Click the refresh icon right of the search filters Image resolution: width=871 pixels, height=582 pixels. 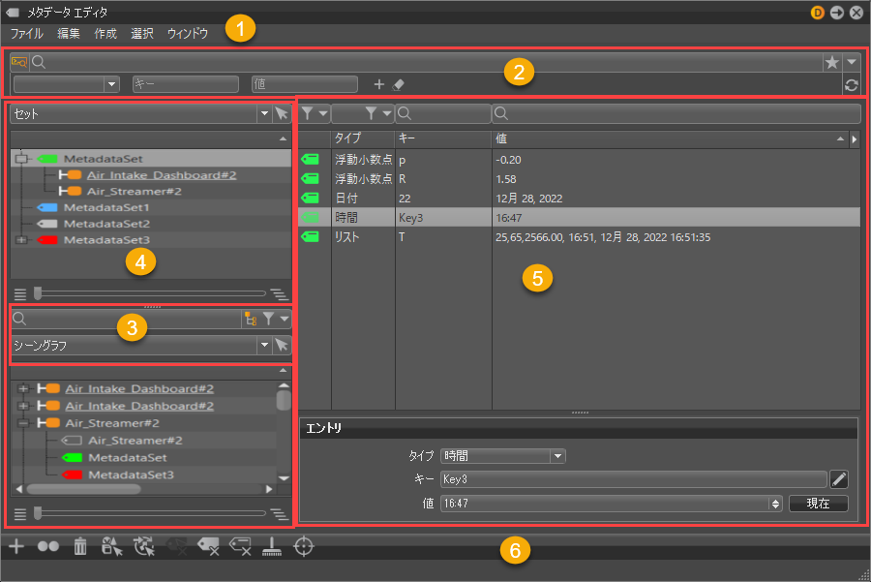coord(851,85)
